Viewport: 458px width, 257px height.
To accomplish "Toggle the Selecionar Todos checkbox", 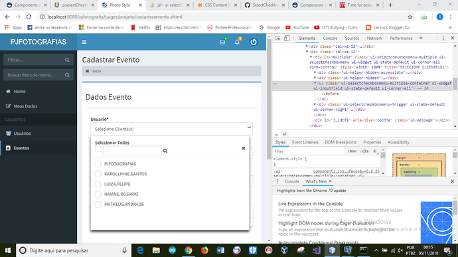I will pos(98,149).
